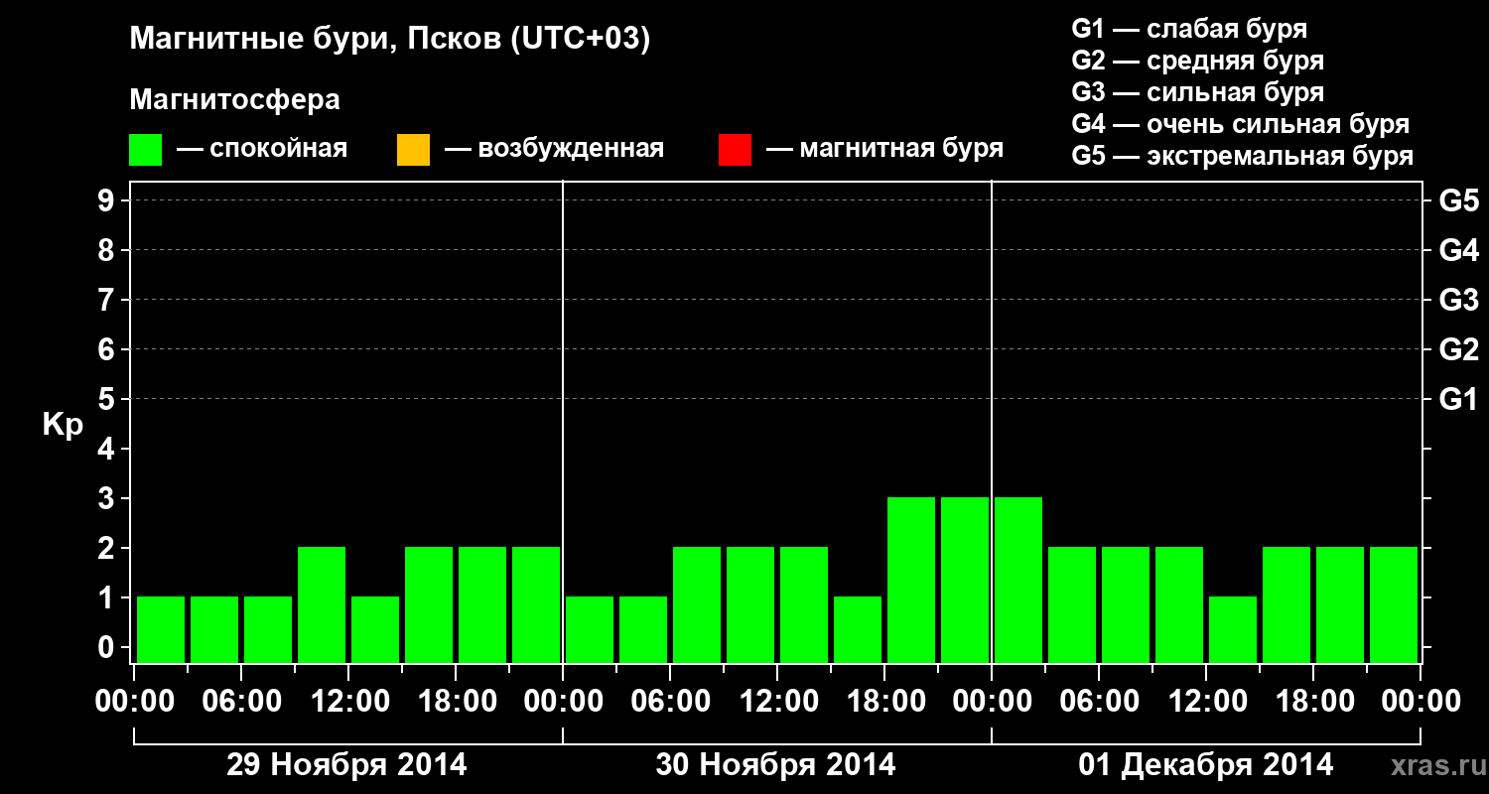Click the '01 Декабря 2014' date label
Image resolution: width=1489 pixels, height=794 pixels.
[x=1206, y=765]
